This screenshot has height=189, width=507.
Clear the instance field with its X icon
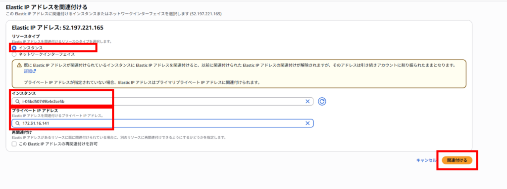(307, 102)
